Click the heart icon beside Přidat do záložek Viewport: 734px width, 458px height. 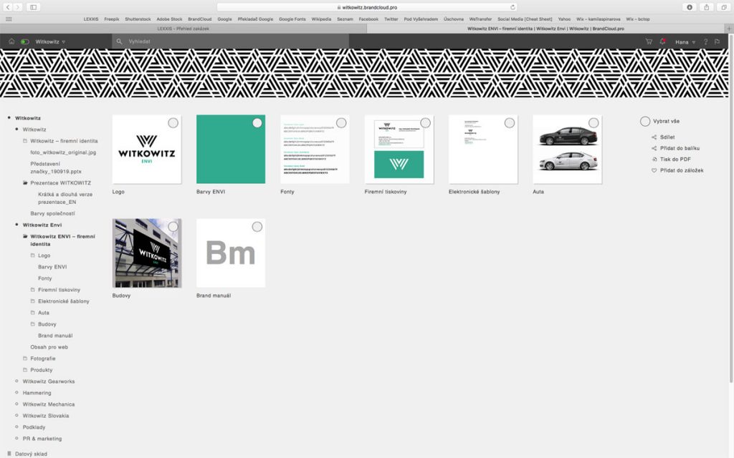(x=654, y=170)
